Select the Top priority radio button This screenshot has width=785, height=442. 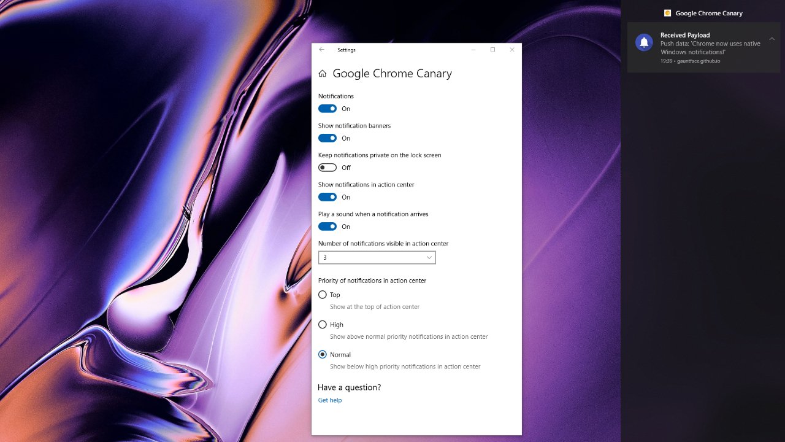pyautogui.click(x=323, y=295)
